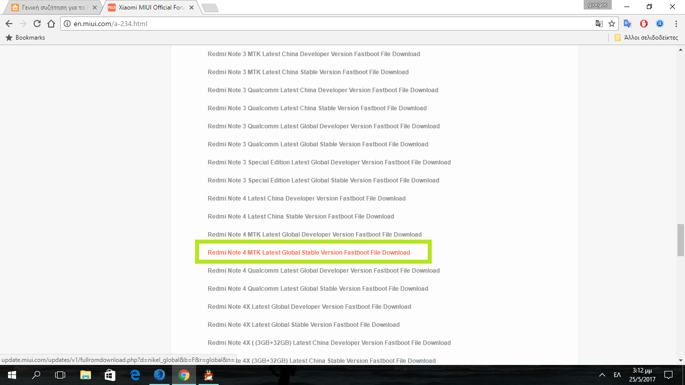Download Redmi Note 4 Qualcomm Global Developer Fastboot
The image size is (685, 385).
(323, 271)
